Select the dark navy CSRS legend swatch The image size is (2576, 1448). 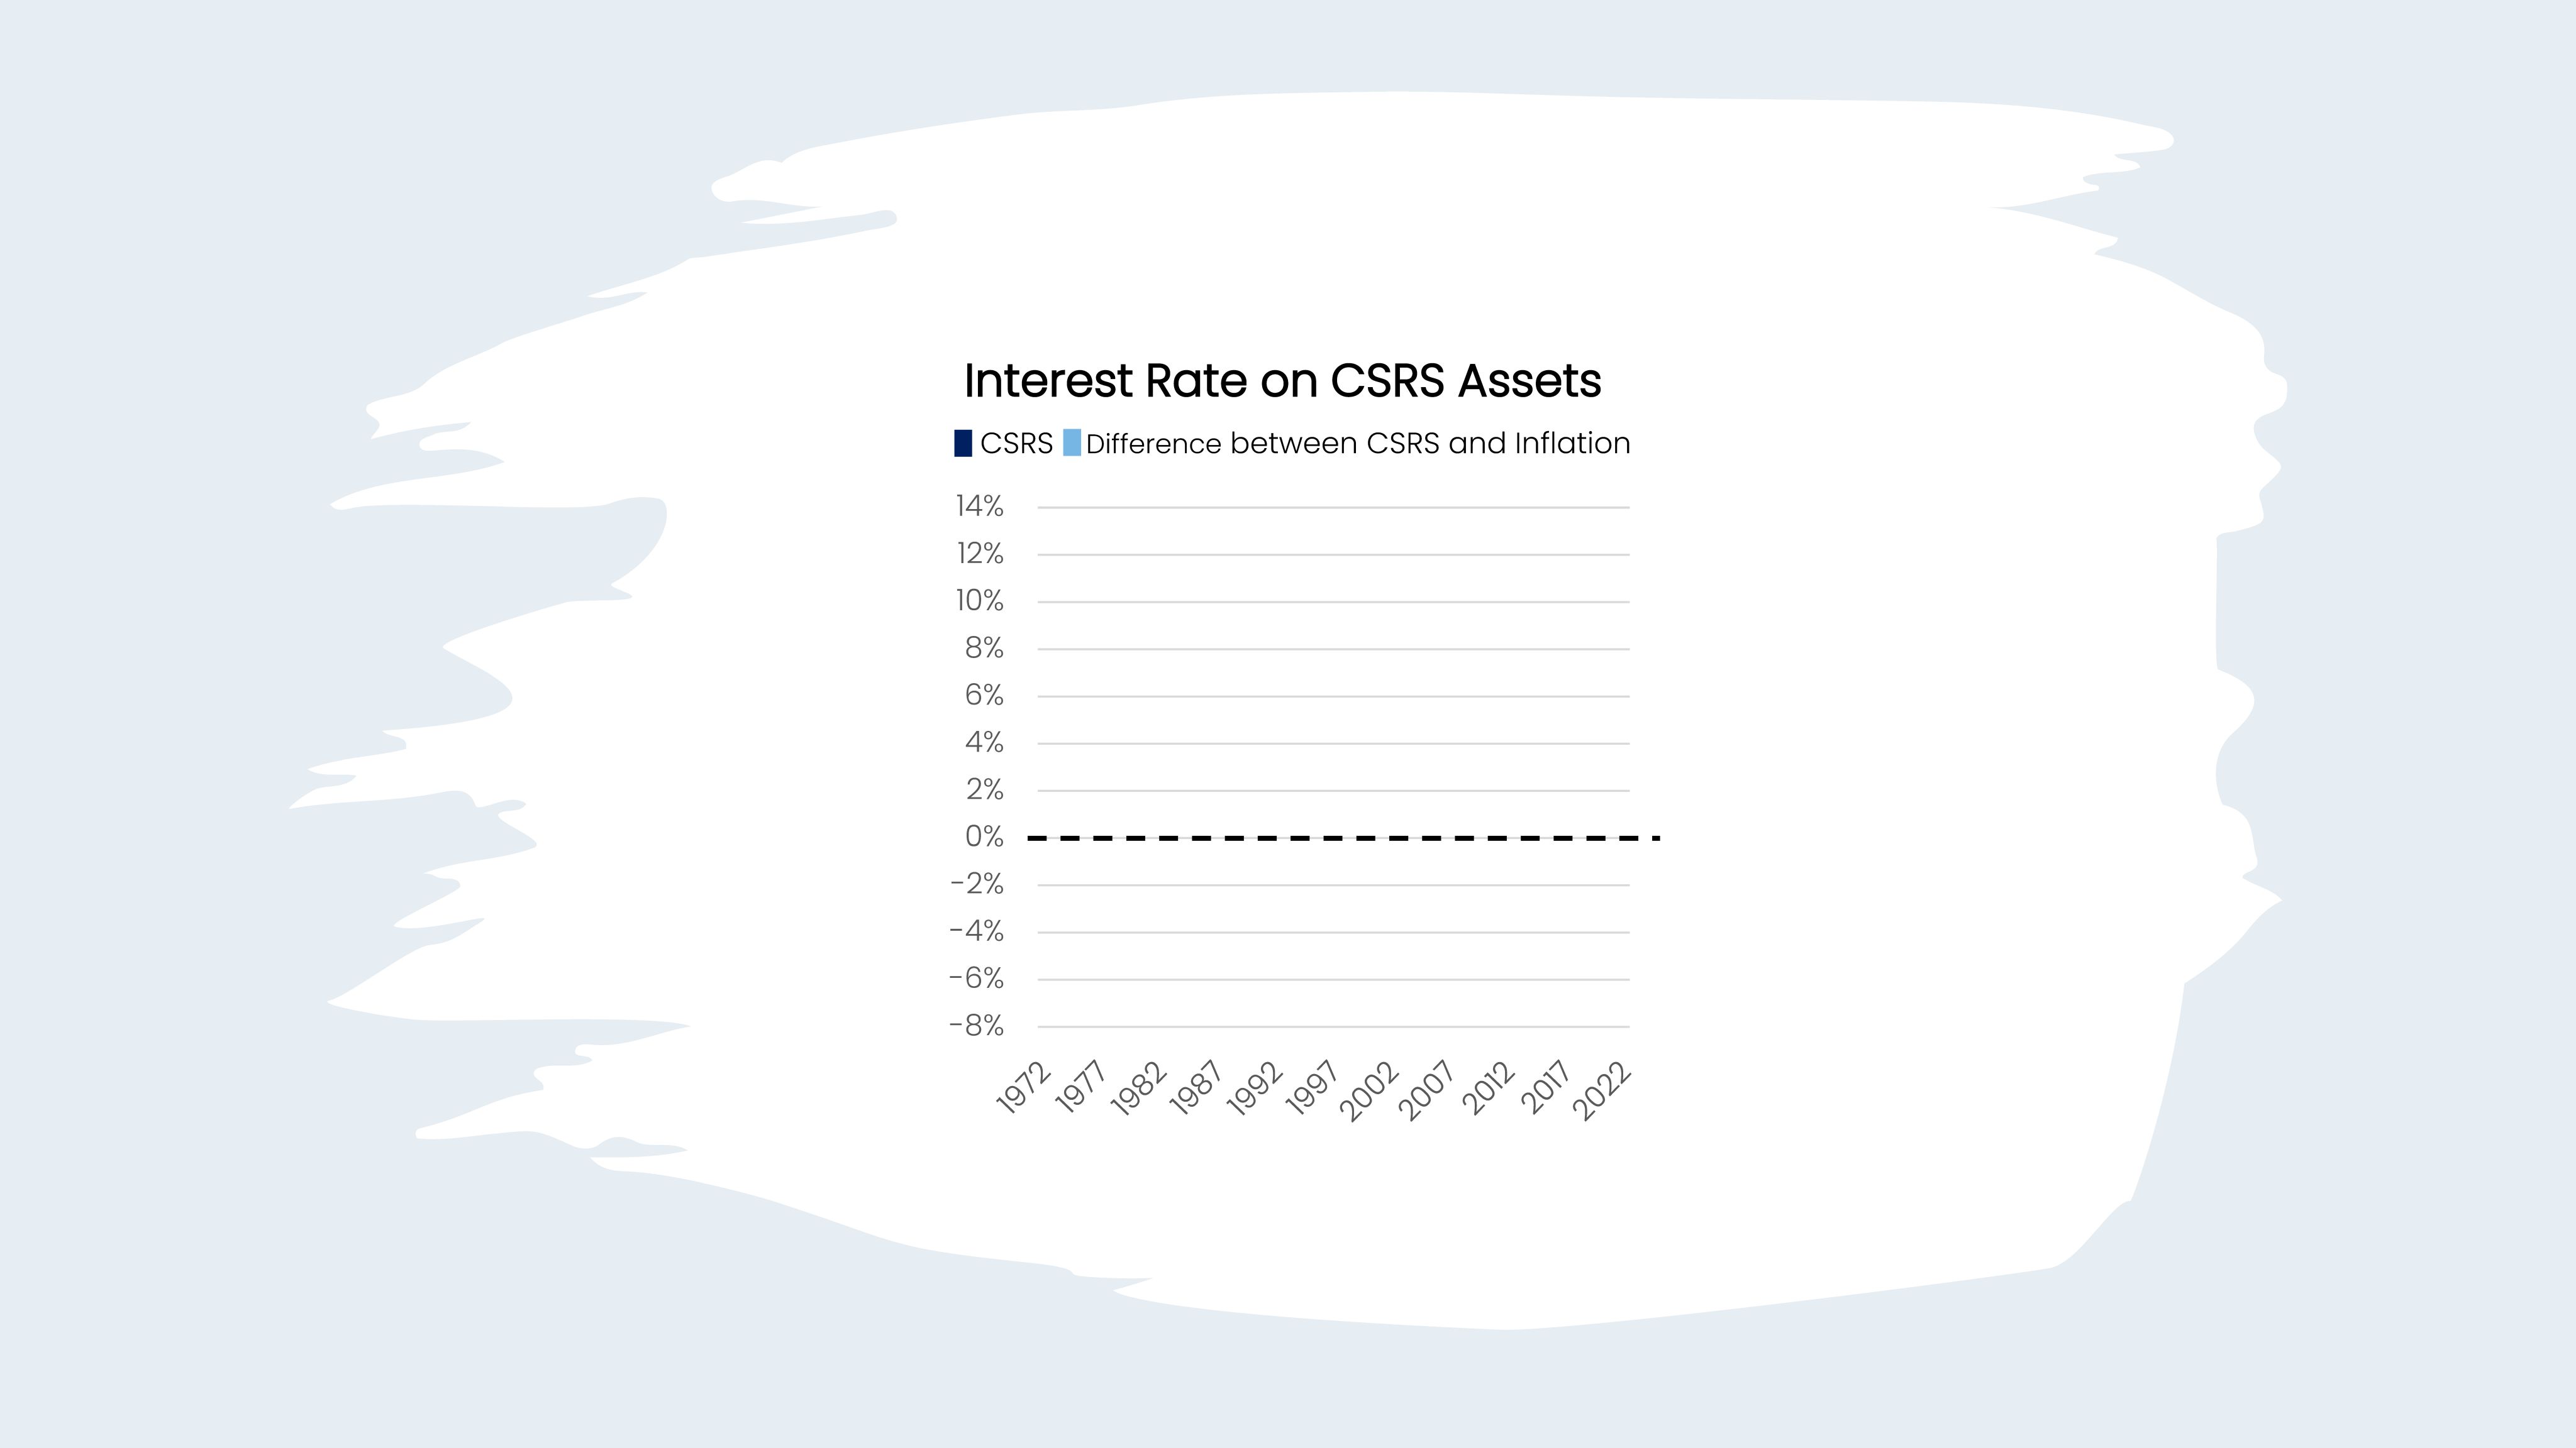pyautogui.click(x=963, y=442)
